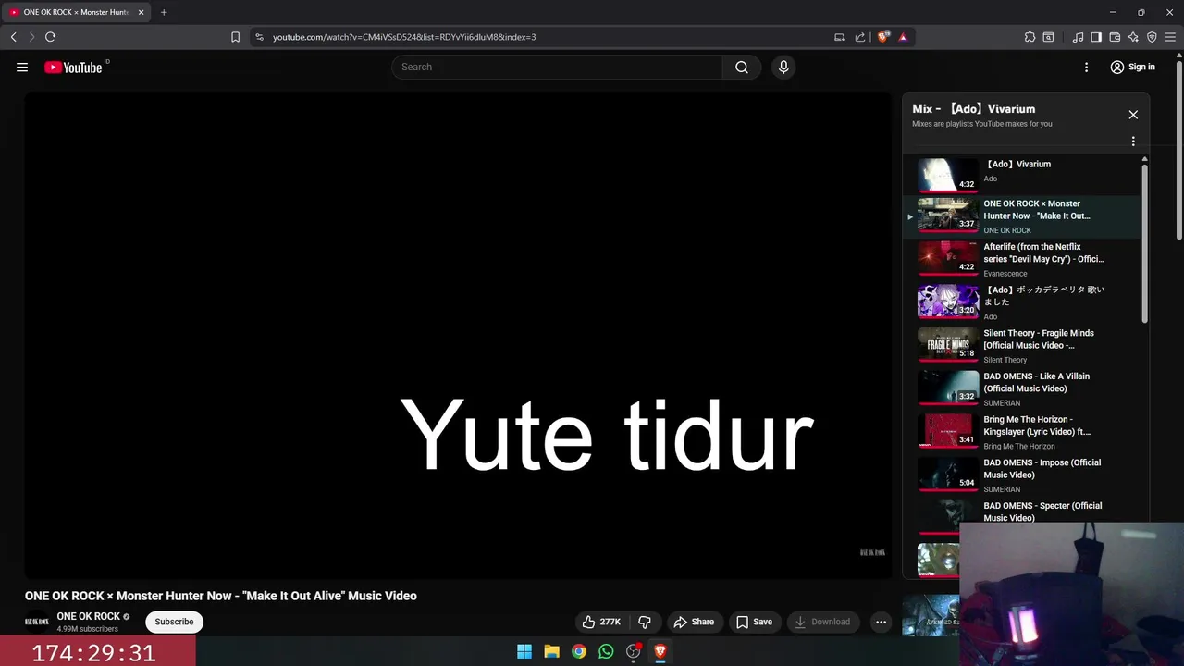The height and width of the screenshot is (666, 1184).
Task: Open the YouTube hamburger guide menu
Action: (x=22, y=67)
